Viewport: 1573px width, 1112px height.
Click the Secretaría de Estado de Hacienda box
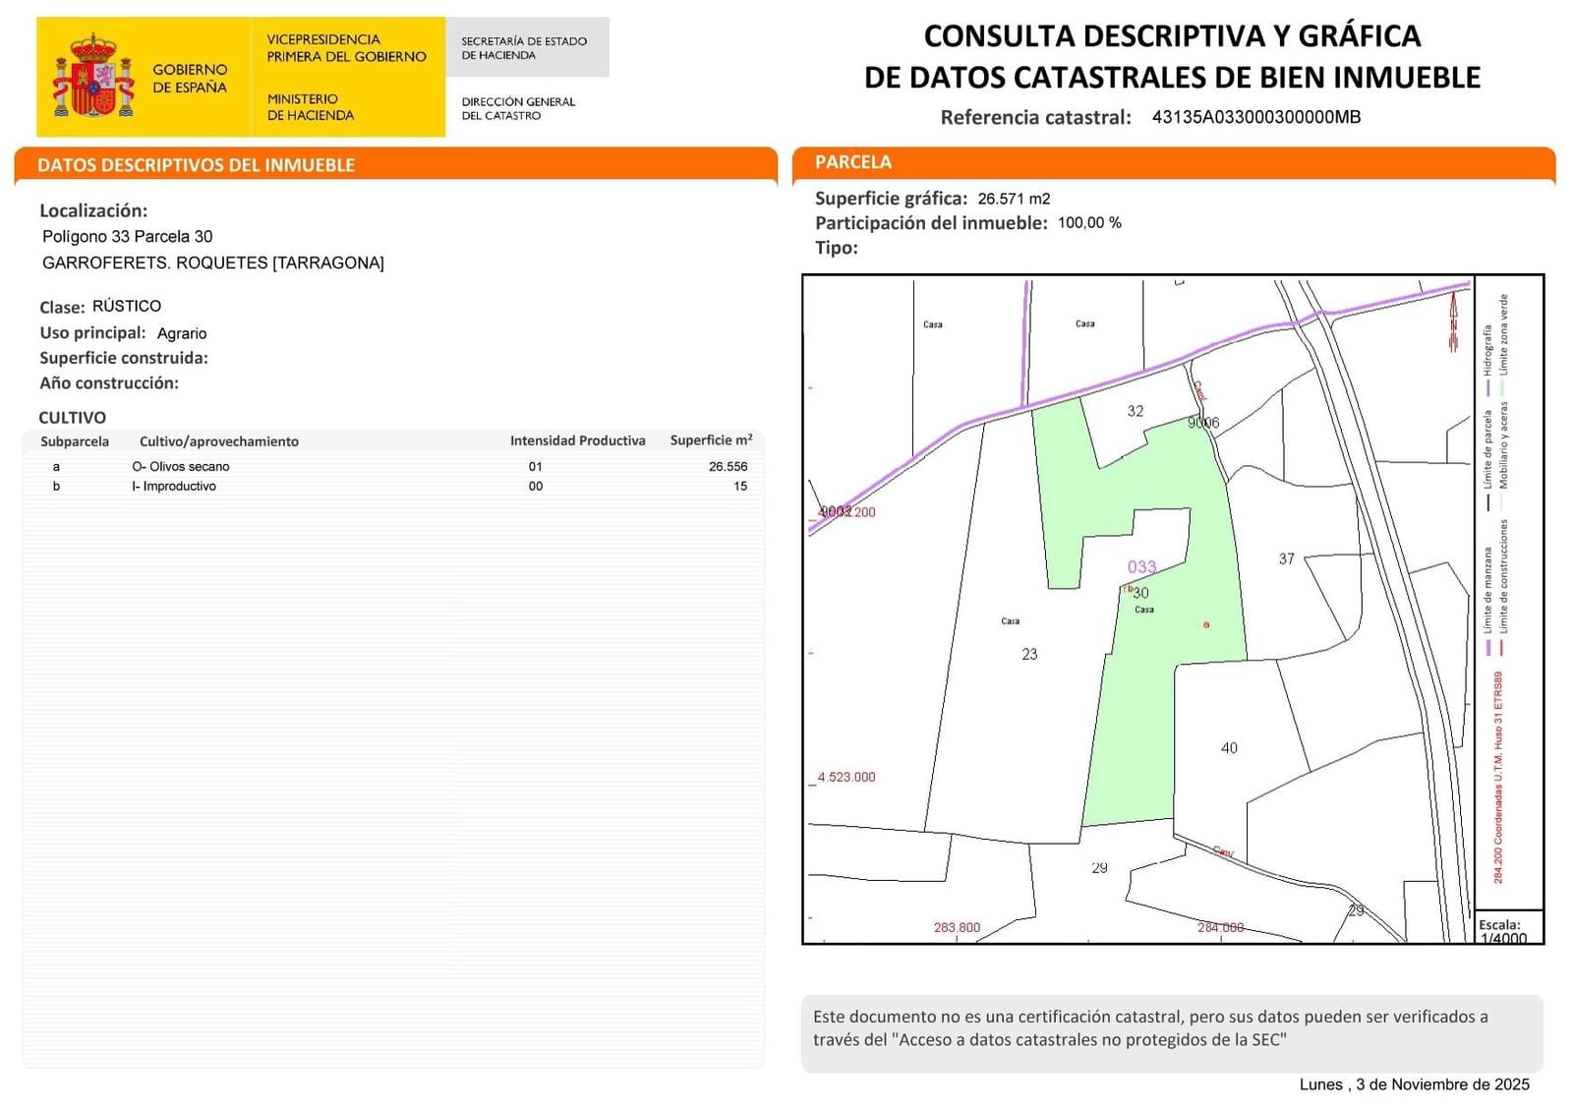(525, 48)
